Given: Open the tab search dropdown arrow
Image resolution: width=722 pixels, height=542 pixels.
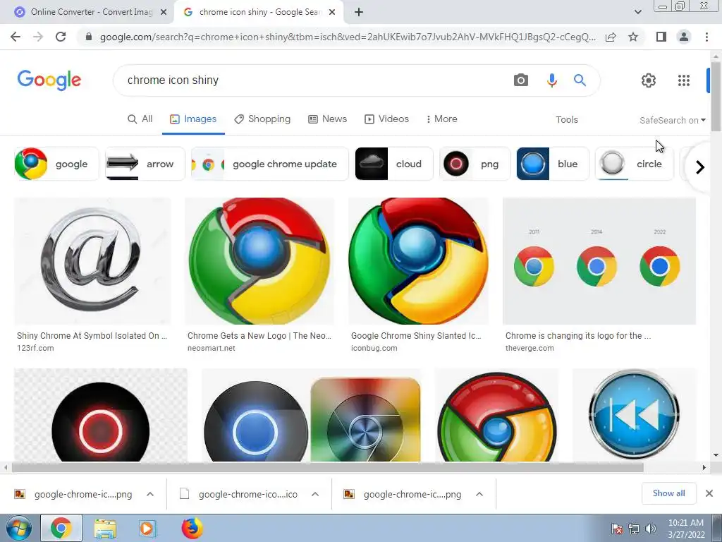Looking at the screenshot, I should tap(637, 12).
